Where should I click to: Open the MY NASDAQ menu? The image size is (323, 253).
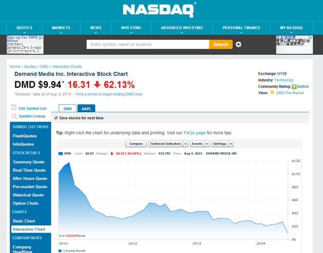(x=291, y=28)
